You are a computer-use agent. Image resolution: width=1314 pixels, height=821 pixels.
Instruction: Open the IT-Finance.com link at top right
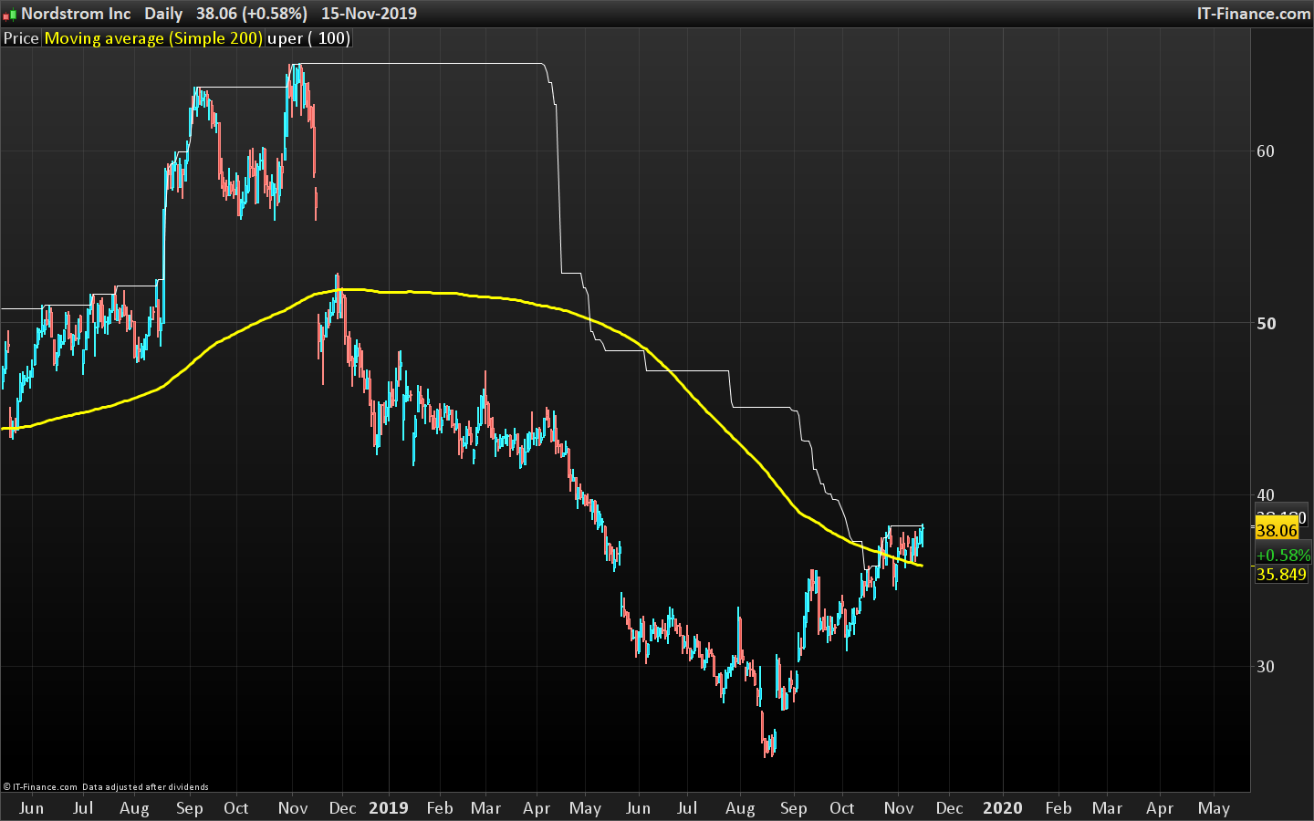click(x=1254, y=14)
